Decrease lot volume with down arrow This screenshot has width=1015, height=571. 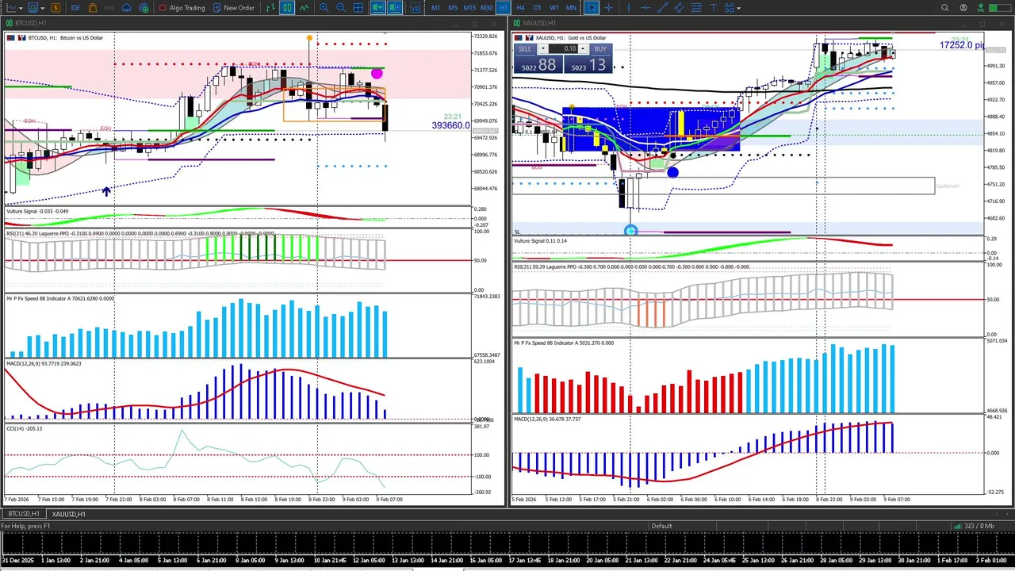click(x=543, y=48)
